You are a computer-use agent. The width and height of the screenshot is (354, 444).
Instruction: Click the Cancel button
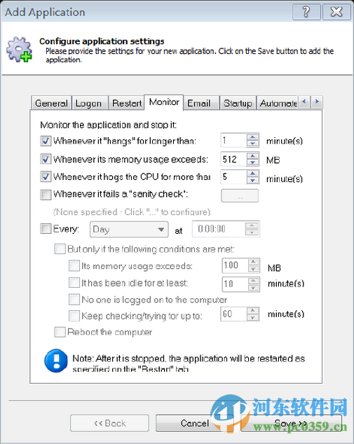point(195,423)
